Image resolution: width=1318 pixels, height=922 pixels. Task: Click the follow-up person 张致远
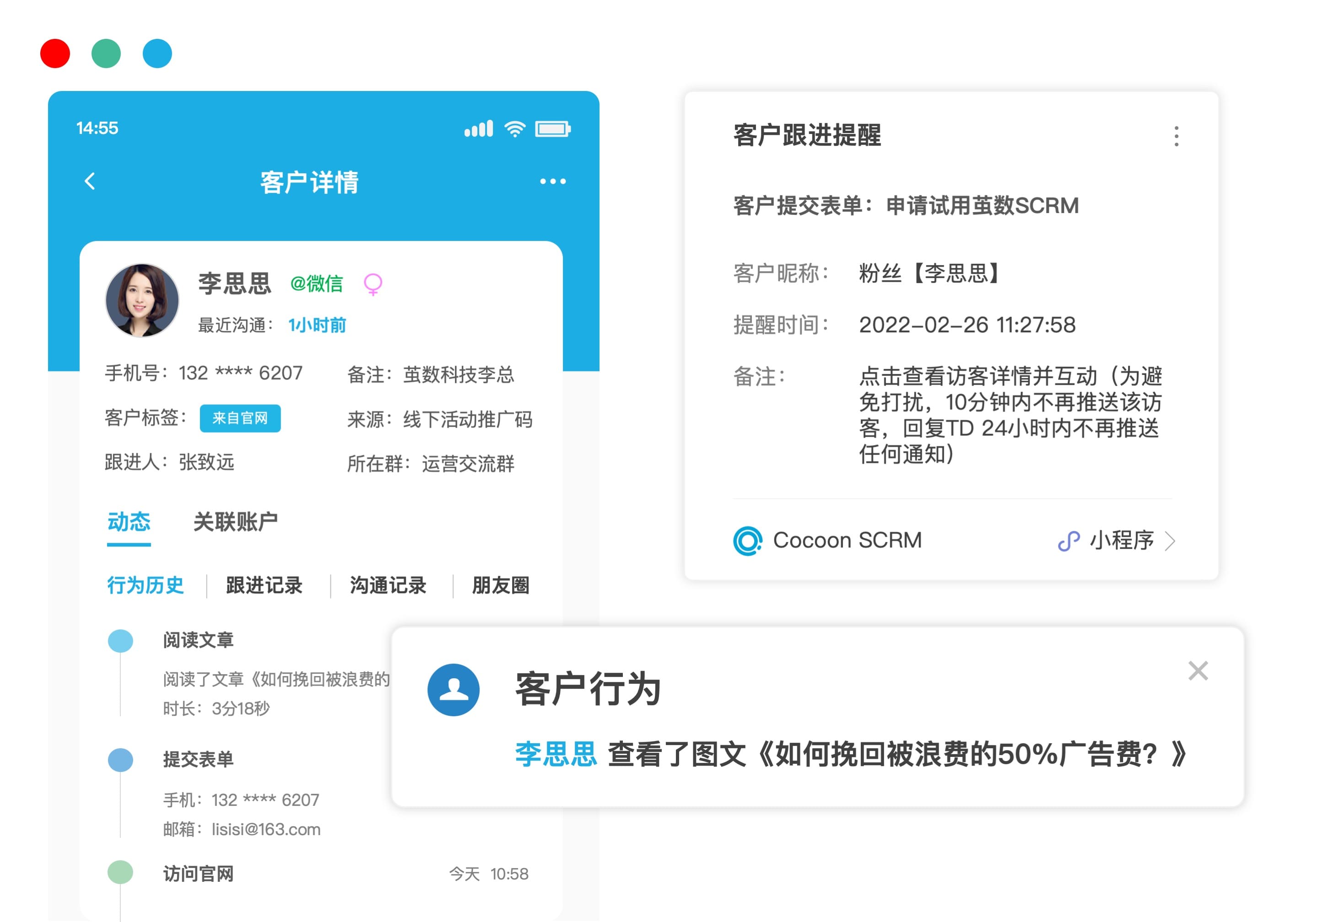click(x=206, y=462)
